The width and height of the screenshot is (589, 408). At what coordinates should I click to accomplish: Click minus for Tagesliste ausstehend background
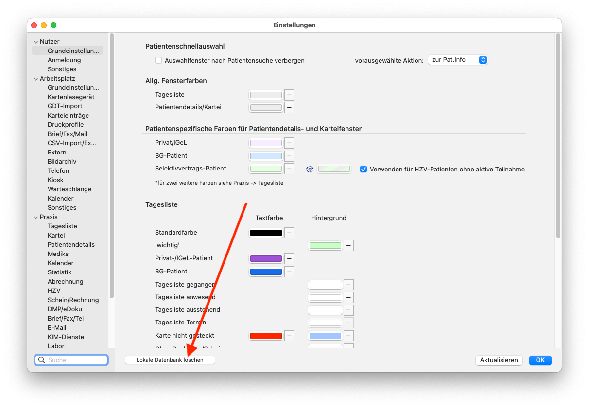point(348,310)
